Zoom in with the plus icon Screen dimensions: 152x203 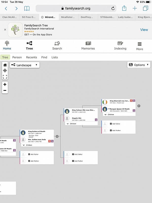[x=5, y=84]
